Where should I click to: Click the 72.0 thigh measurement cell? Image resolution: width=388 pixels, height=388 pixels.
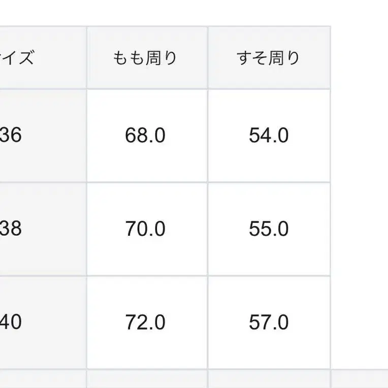(147, 322)
